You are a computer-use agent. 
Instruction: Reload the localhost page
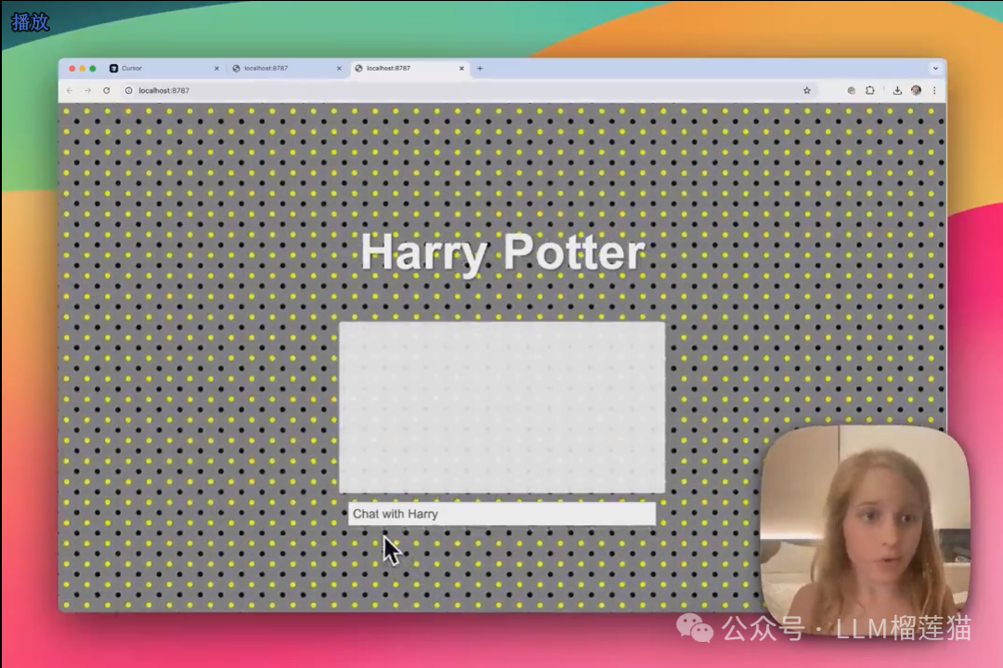pos(107,91)
